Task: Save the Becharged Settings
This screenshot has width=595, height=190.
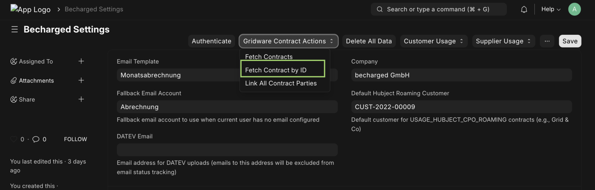Action: click(x=570, y=41)
